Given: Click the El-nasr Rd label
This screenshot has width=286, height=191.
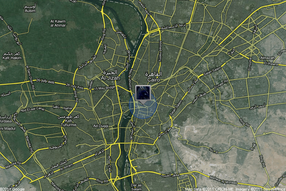Looking at the screenshot, I should coord(221,84).
